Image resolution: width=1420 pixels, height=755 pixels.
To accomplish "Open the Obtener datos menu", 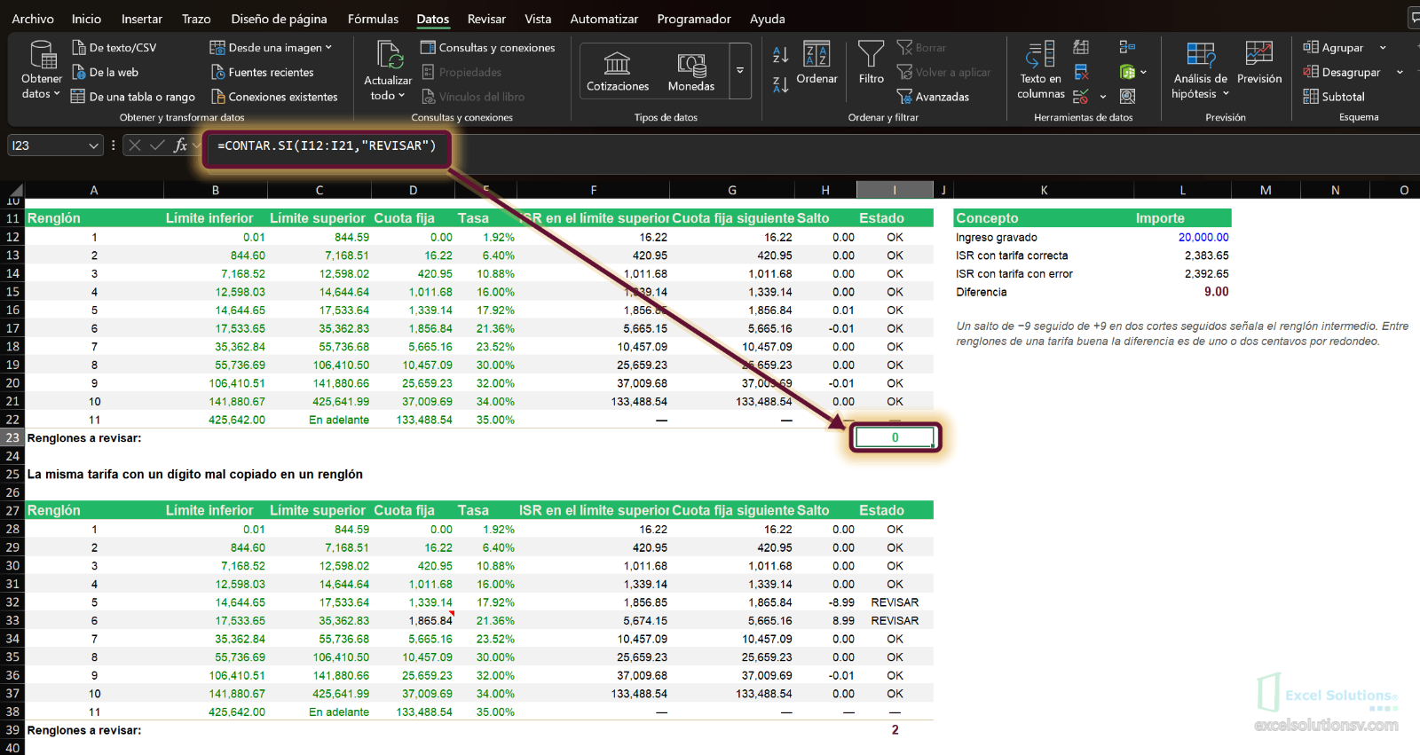I will (42, 70).
